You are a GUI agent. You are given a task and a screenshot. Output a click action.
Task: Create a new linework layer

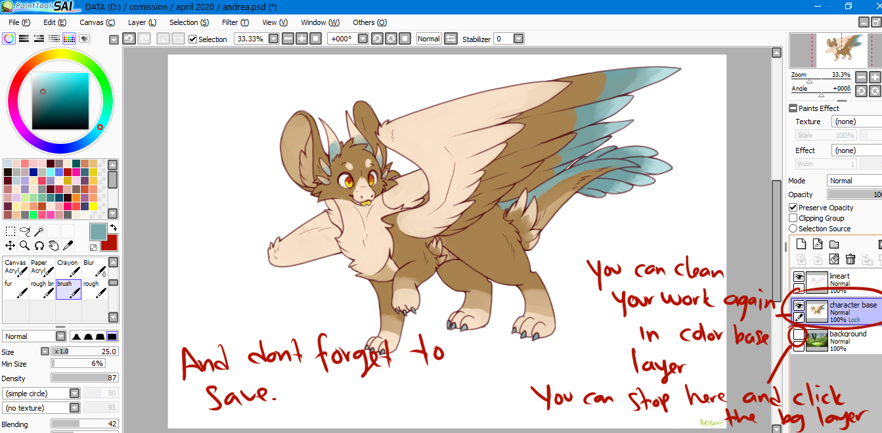(818, 244)
